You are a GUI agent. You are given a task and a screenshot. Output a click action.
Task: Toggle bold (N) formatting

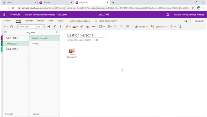point(49,27)
